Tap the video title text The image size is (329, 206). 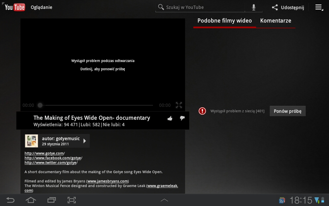point(92,118)
